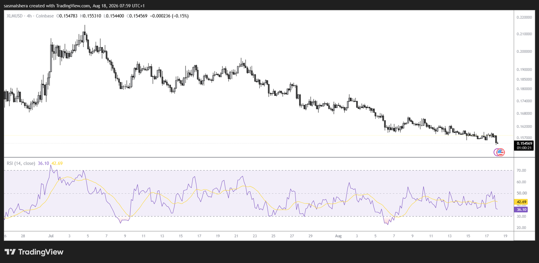Click the 21 date on time axis
The image size is (539, 263).
pos(236,236)
